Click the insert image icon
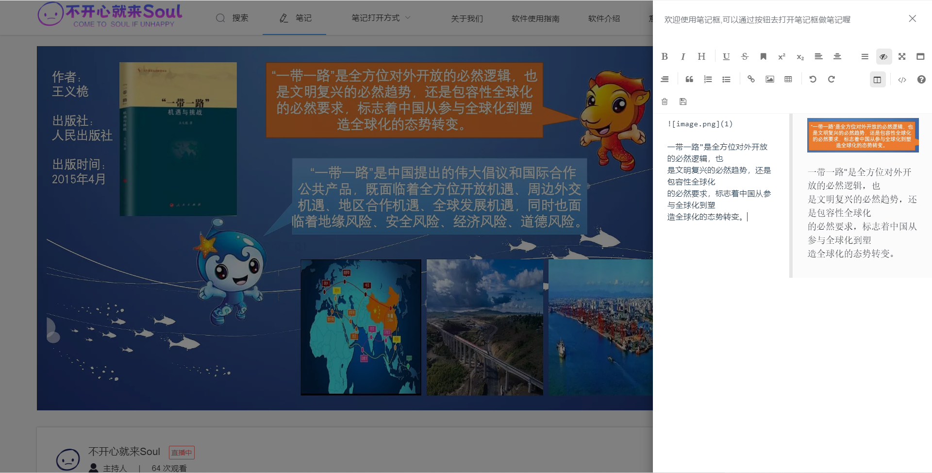 pyautogui.click(x=770, y=79)
